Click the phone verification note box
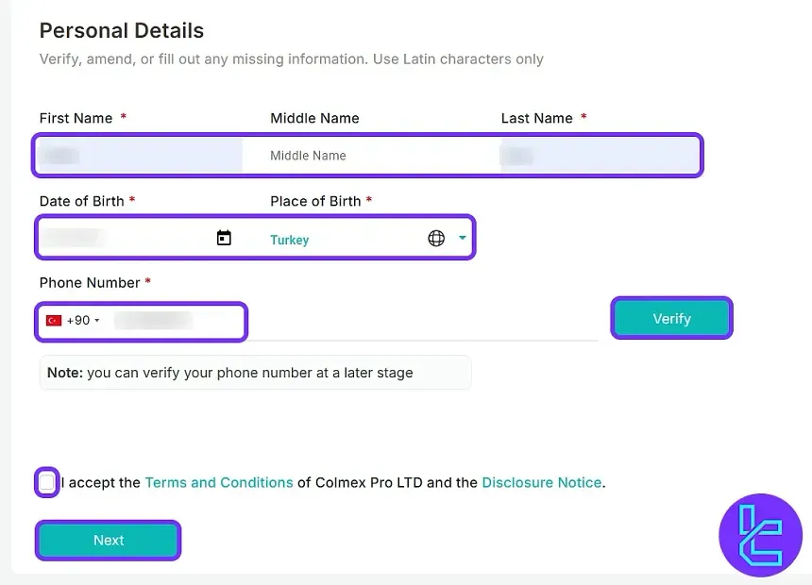812x585 pixels. [x=255, y=373]
